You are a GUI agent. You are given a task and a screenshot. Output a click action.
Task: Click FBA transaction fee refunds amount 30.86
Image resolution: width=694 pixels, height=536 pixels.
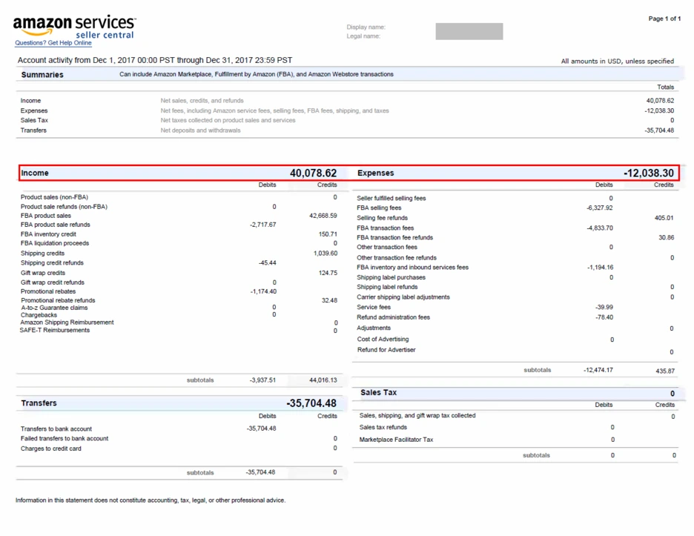click(x=666, y=237)
